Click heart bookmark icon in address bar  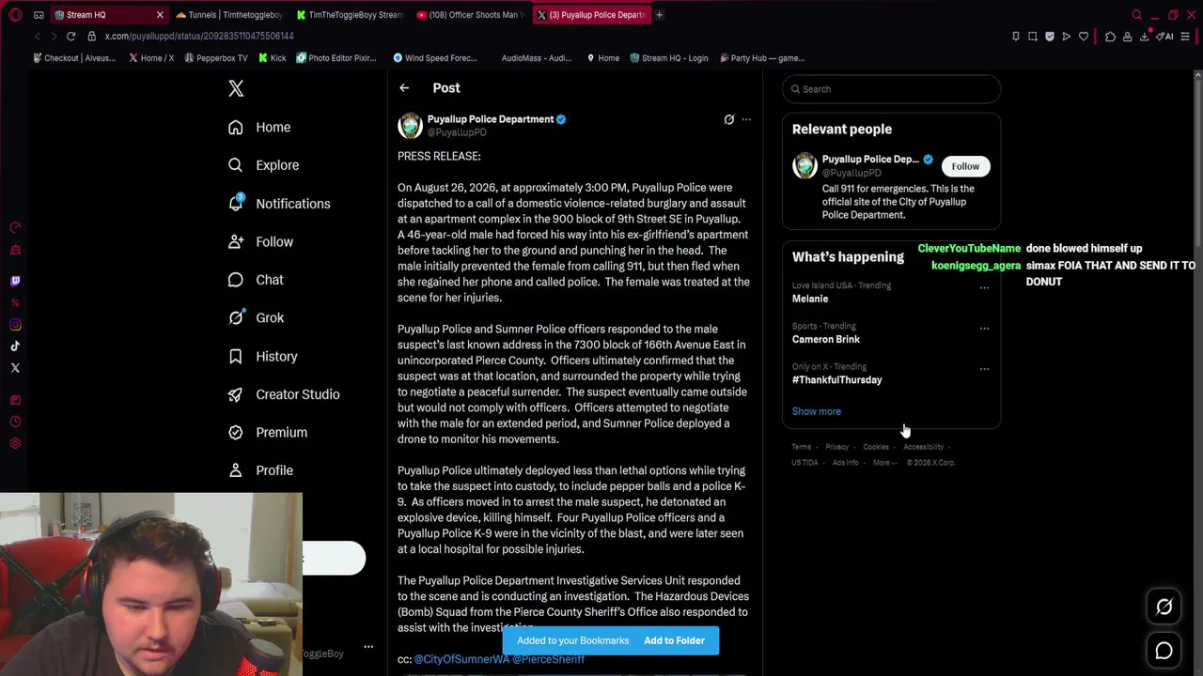tap(1084, 37)
